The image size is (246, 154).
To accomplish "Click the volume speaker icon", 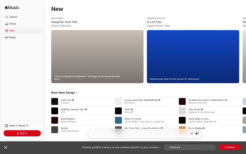I will [x=197, y=133].
